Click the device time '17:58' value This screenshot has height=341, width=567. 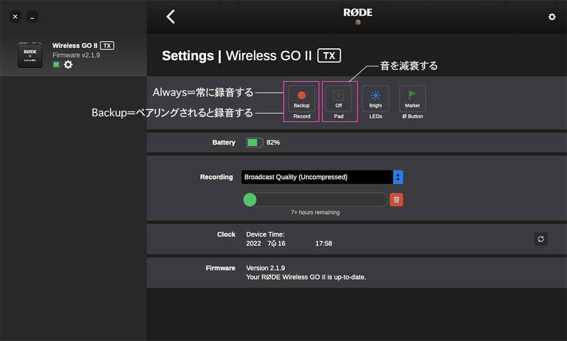pyautogui.click(x=324, y=243)
